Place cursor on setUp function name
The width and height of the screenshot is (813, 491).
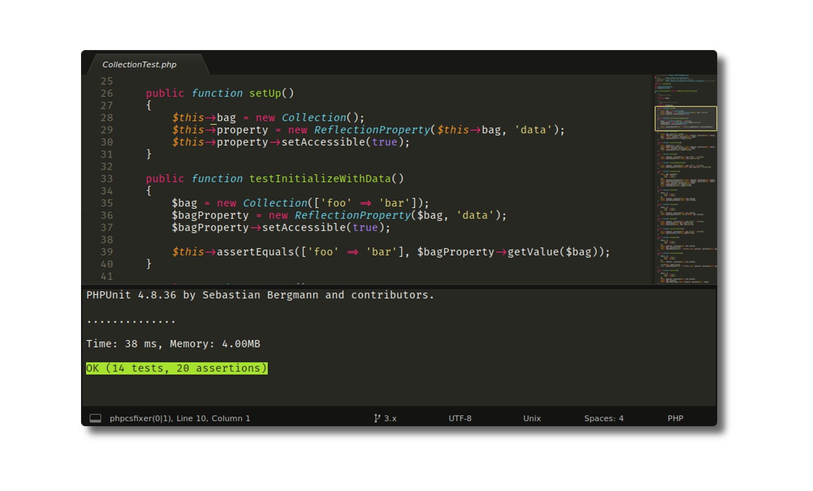265,93
